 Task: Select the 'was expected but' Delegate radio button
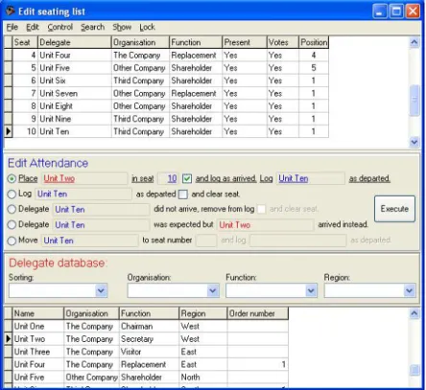[x=12, y=225]
